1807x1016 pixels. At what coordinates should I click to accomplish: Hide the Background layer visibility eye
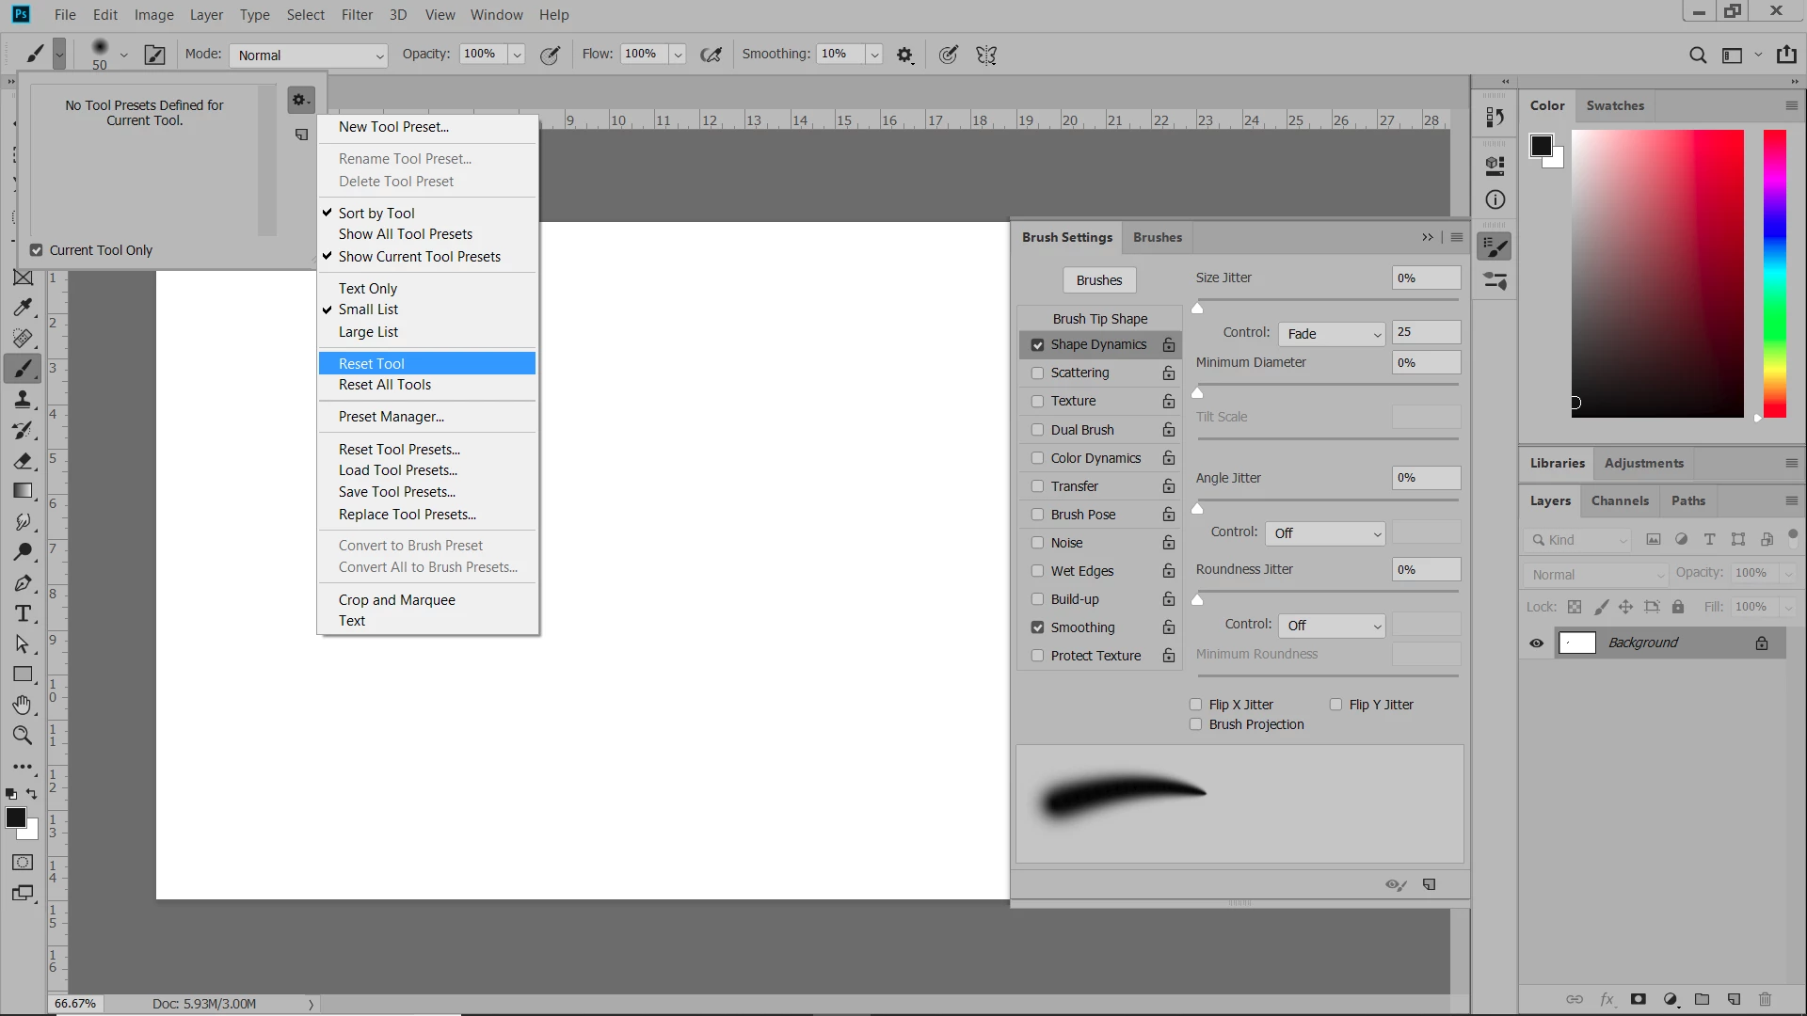tap(1536, 643)
